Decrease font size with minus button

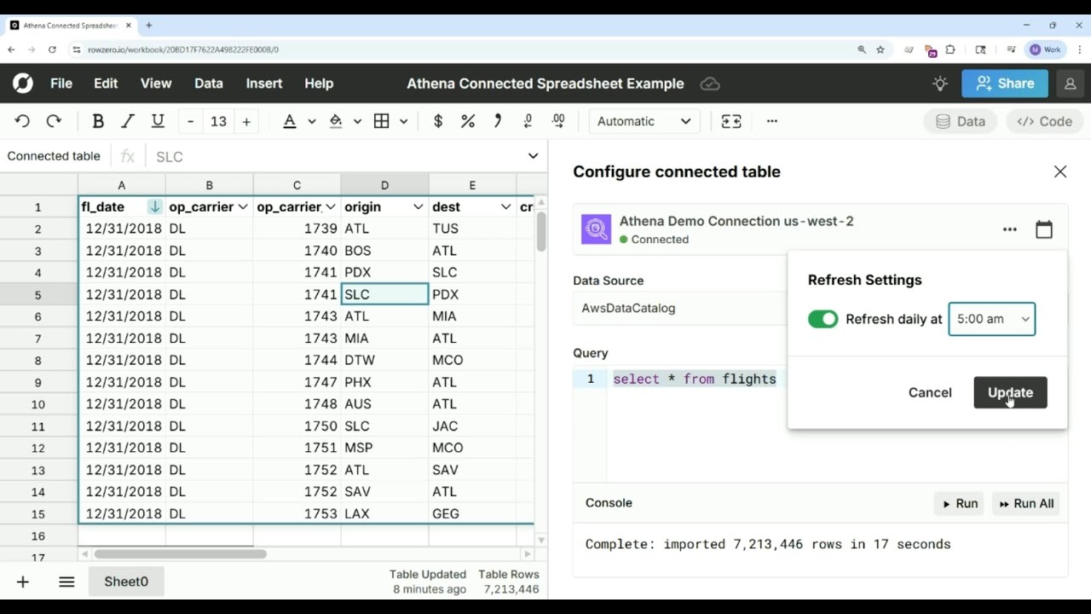click(190, 121)
